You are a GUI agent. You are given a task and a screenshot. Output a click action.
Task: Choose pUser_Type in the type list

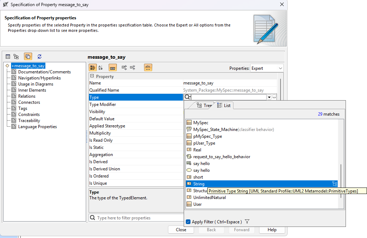tap(262, 143)
